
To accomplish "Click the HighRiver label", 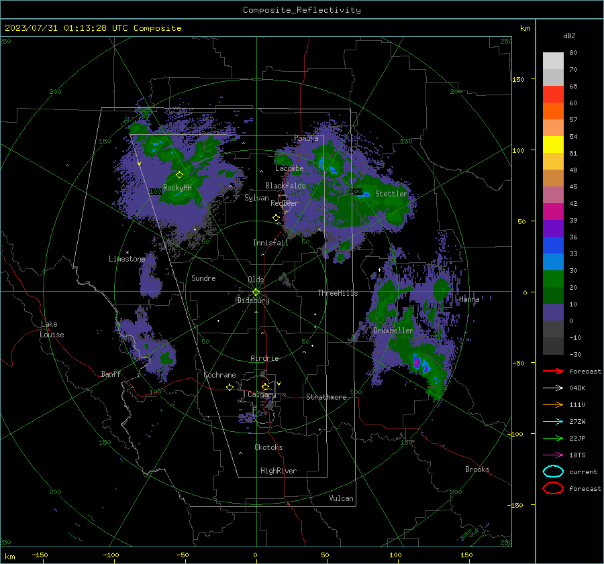I will (x=279, y=471).
